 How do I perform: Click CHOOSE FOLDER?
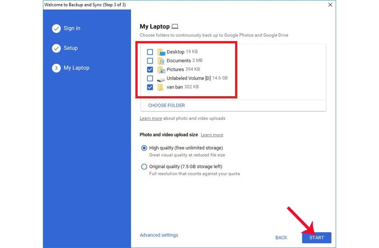(x=166, y=106)
